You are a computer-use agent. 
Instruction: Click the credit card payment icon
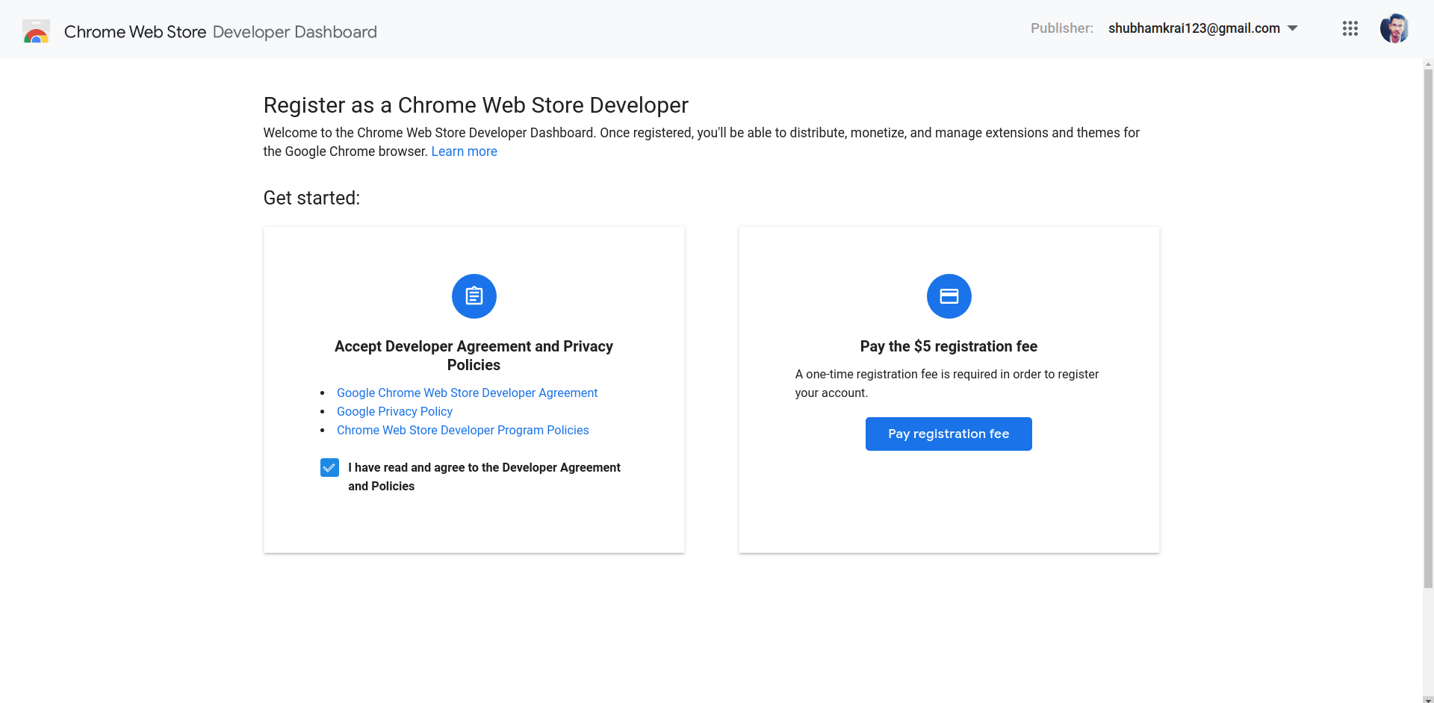point(949,296)
